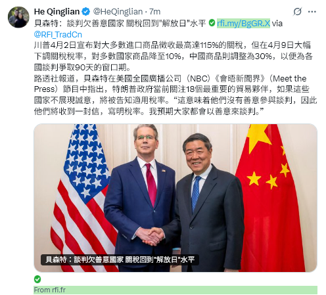Click green checkmark icon before rfi.my link
The width and height of the screenshot is (326, 295).
coord(212,23)
